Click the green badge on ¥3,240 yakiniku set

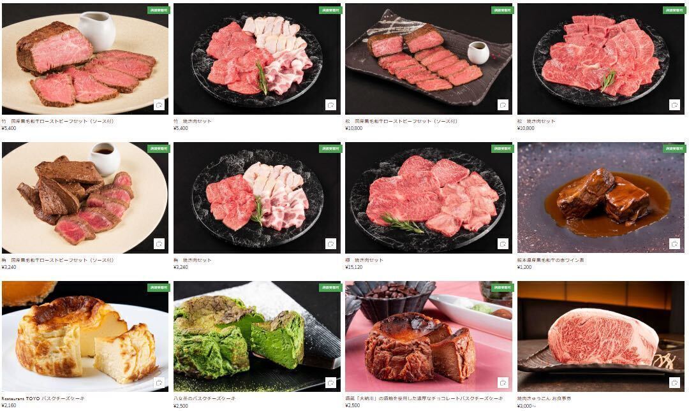[x=330, y=148]
